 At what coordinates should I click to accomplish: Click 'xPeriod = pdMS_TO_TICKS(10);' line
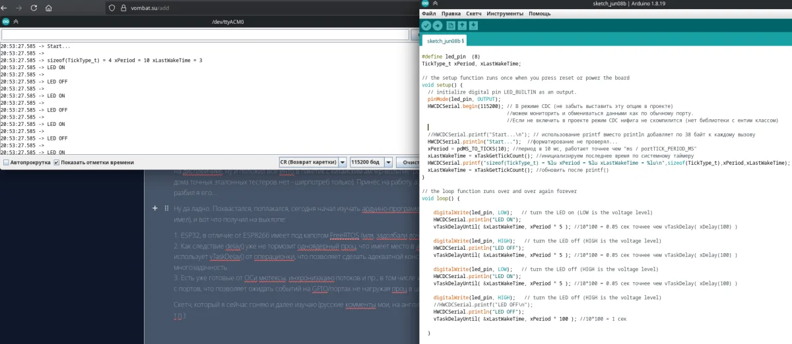pos(467,149)
